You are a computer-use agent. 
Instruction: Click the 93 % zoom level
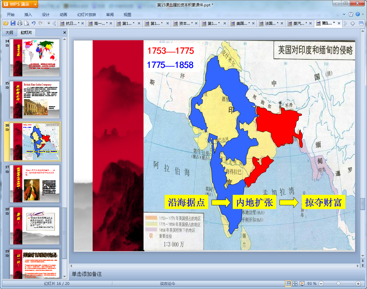311,284
